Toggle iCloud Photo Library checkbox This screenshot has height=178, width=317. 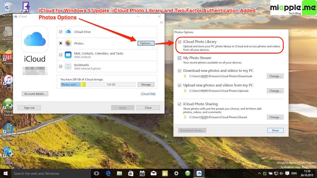click(180, 42)
